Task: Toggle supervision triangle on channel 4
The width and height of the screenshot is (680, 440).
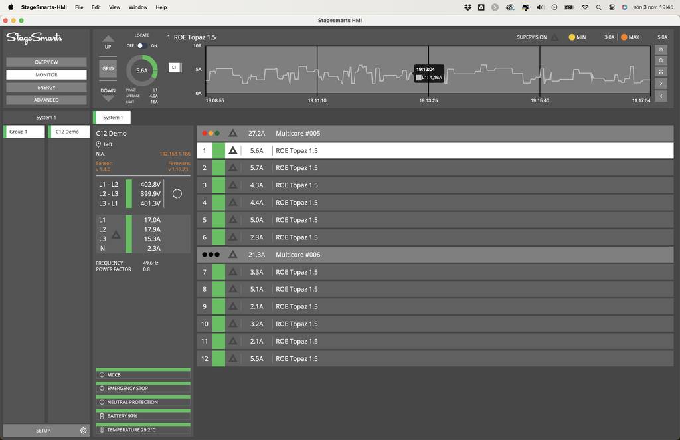Action: (x=233, y=203)
